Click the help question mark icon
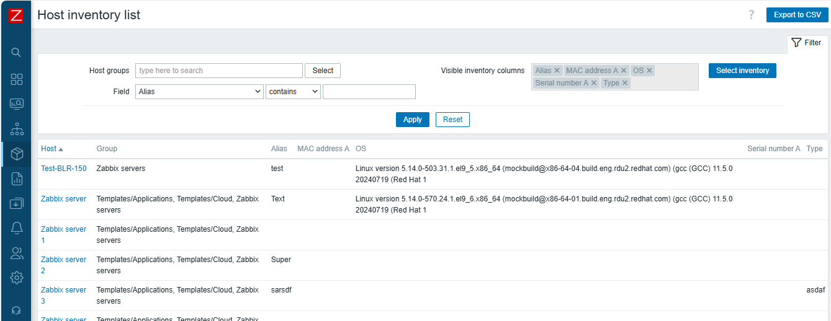This screenshot has width=831, height=321. (752, 15)
